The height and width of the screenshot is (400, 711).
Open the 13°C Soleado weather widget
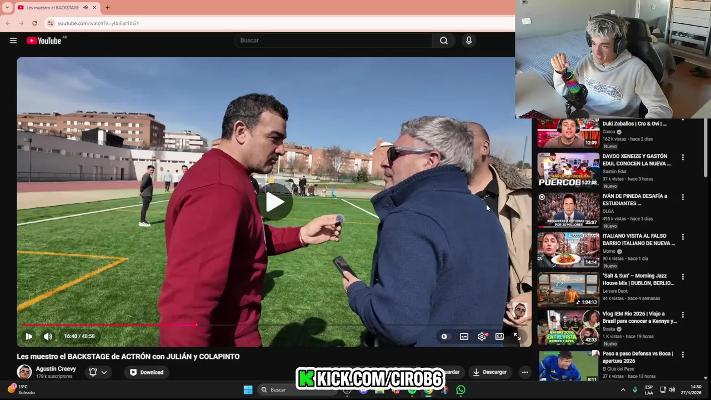pos(21,389)
